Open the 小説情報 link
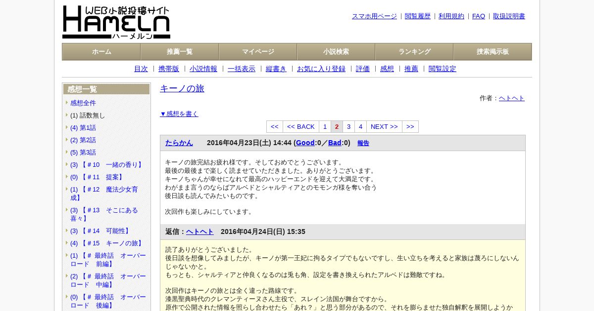 point(203,69)
